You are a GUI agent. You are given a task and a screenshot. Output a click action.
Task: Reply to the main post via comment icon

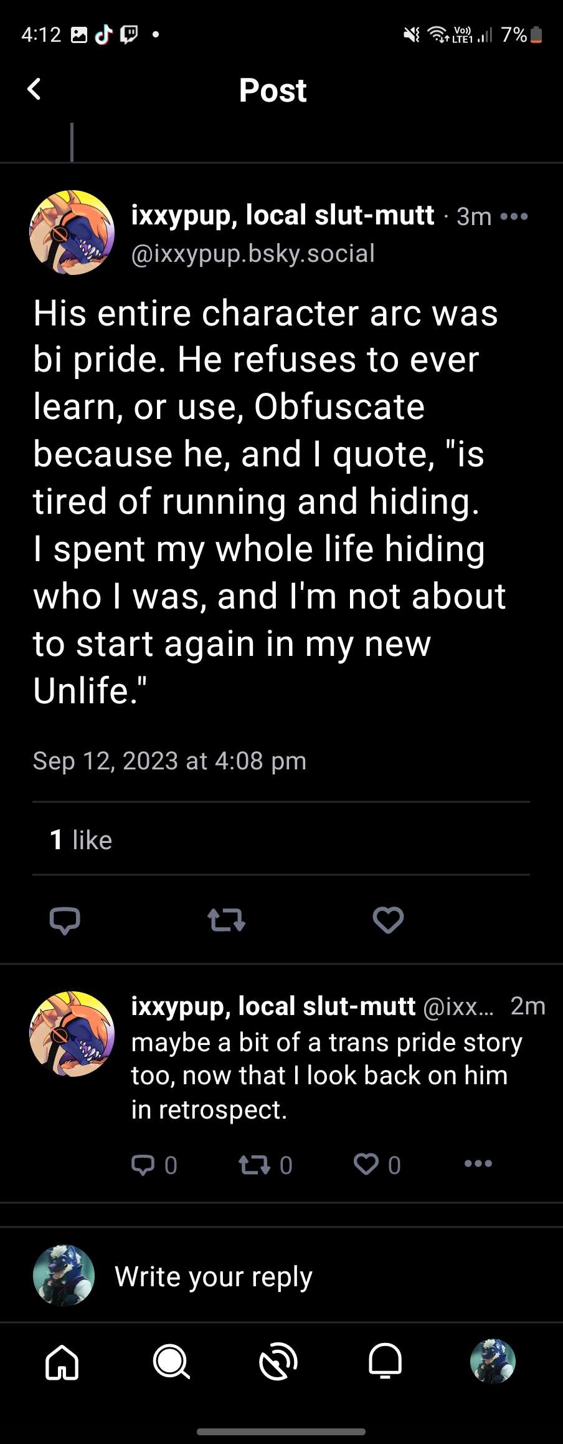click(x=65, y=920)
